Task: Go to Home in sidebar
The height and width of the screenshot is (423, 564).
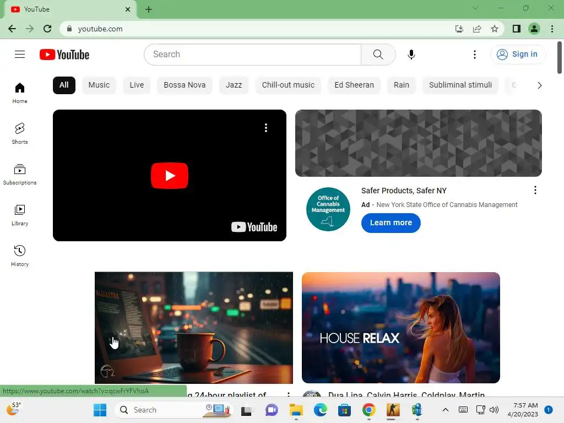Action: (x=20, y=93)
